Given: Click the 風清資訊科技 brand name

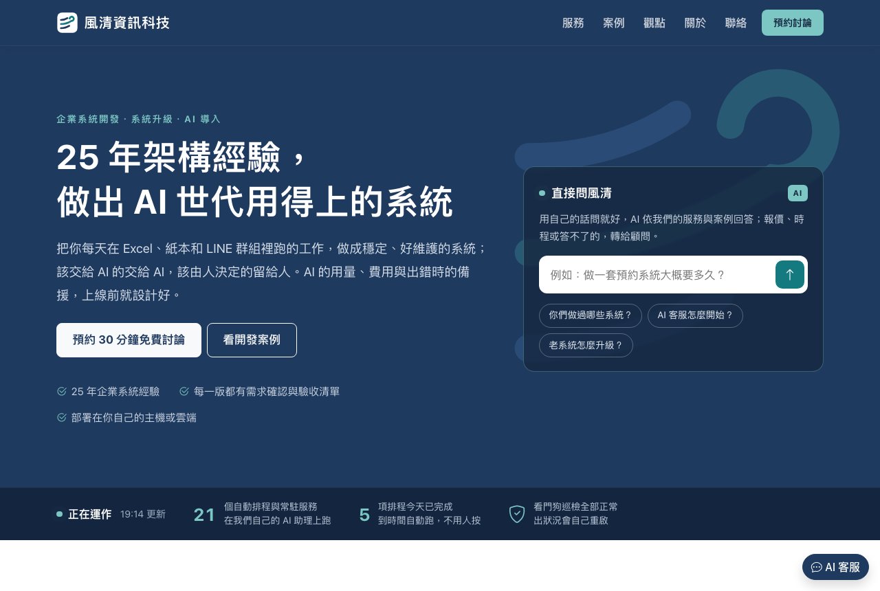Looking at the screenshot, I should pyautogui.click(x=127, y=23).
